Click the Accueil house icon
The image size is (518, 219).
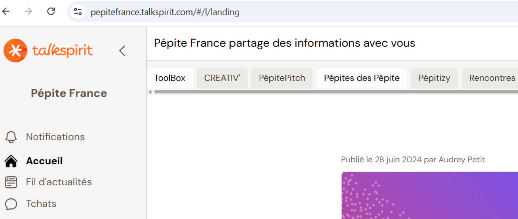click(11, 161)
